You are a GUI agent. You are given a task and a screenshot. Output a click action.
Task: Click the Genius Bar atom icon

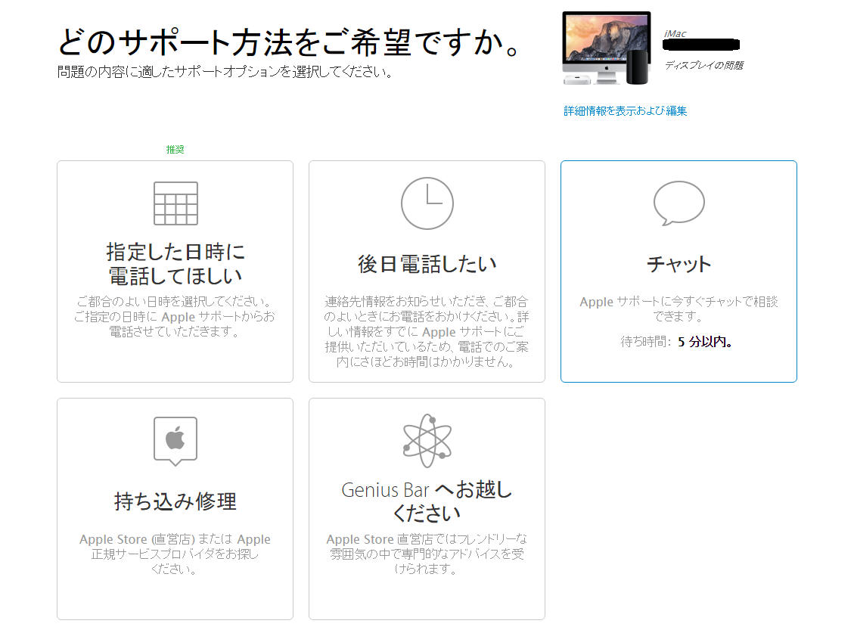[x=427, y=441]
